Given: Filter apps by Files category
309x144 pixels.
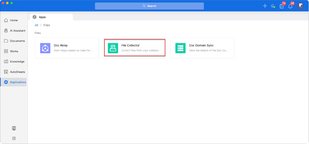Looking at the screenshot, I should (47, 25).
